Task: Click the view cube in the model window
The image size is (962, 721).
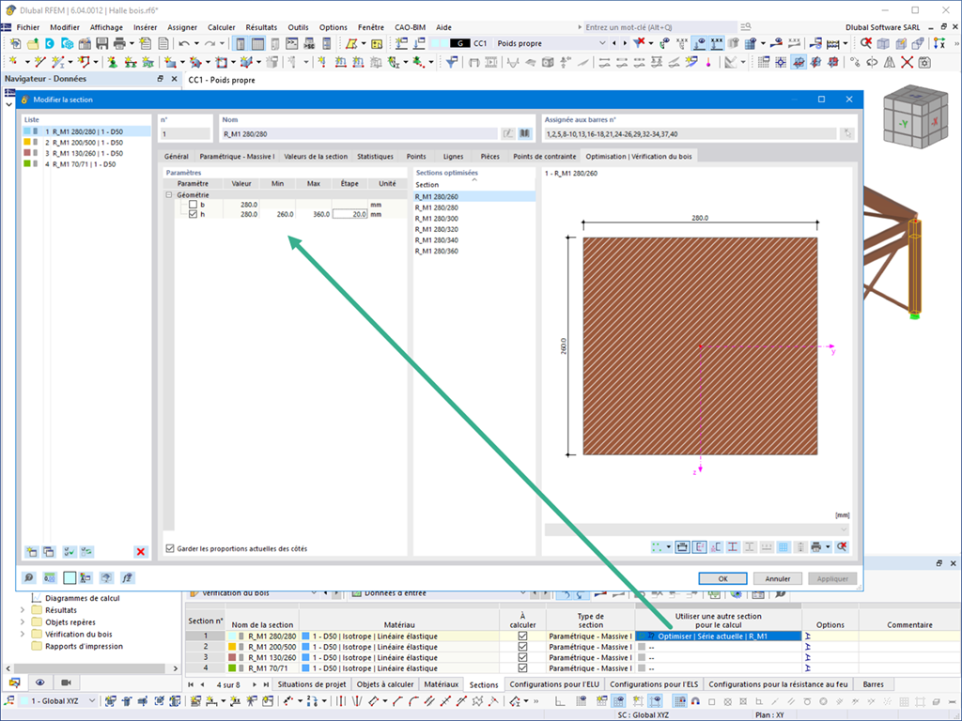Action: point(915,117)
